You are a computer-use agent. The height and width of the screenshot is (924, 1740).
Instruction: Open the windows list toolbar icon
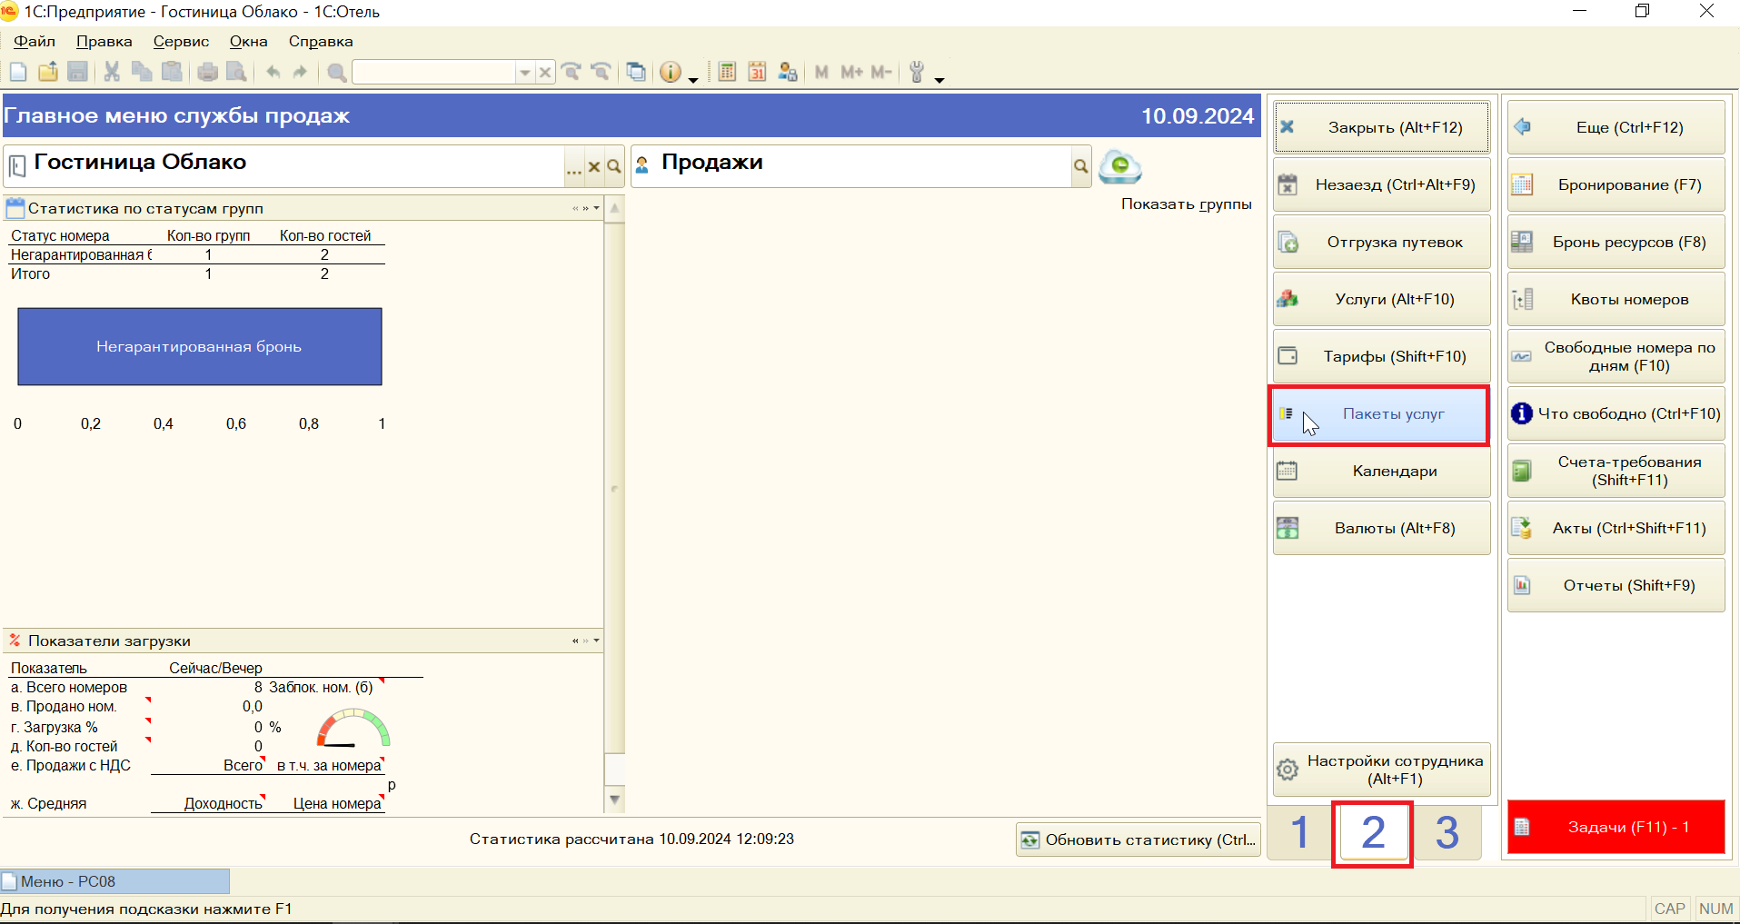pyautogui.click(x=637, y=72)
